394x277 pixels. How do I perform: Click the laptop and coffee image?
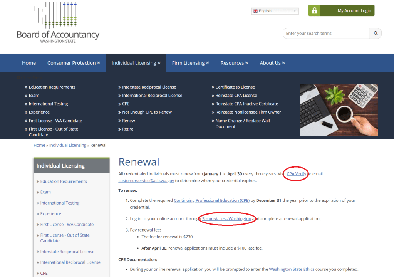pyautogui.click(x=339, y=110)
